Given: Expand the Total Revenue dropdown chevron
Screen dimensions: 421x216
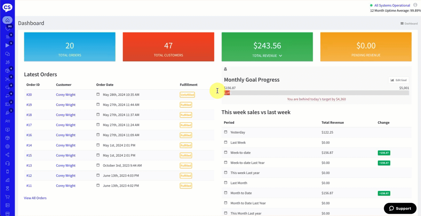Looking at the screenshot, I should [x=281, y=56].
